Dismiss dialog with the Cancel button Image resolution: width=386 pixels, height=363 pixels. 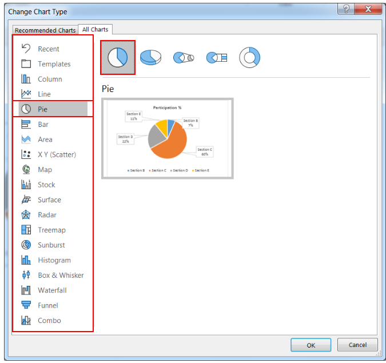tap(357, 345)
